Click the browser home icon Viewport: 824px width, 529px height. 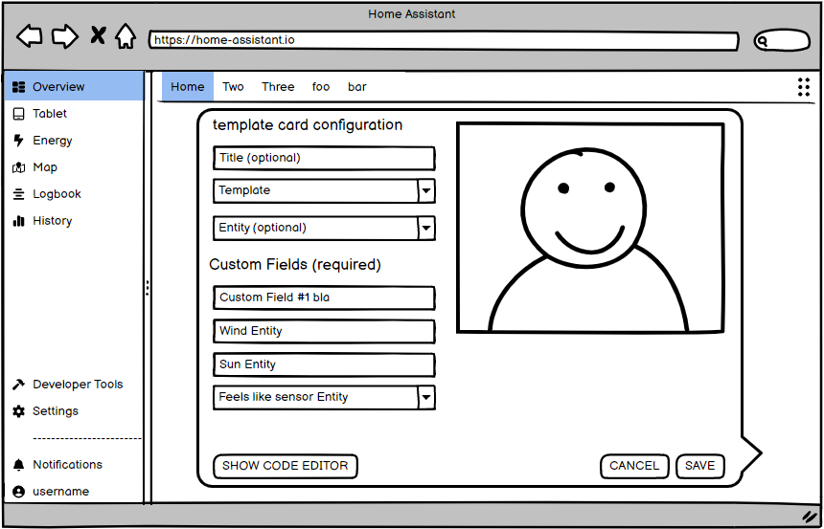pos(126,36)
